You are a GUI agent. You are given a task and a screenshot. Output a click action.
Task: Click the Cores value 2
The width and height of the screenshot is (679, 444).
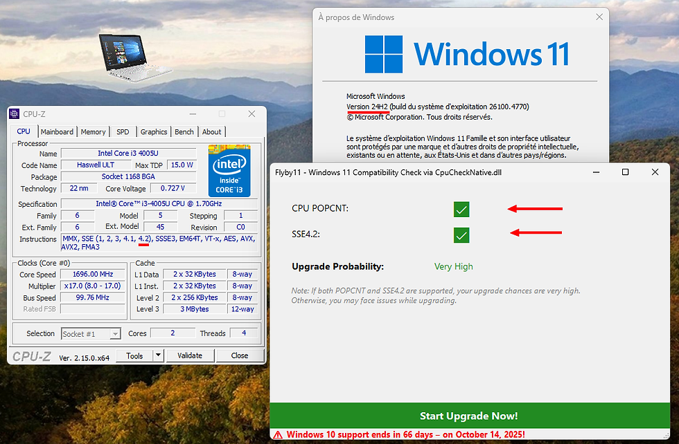173,333
